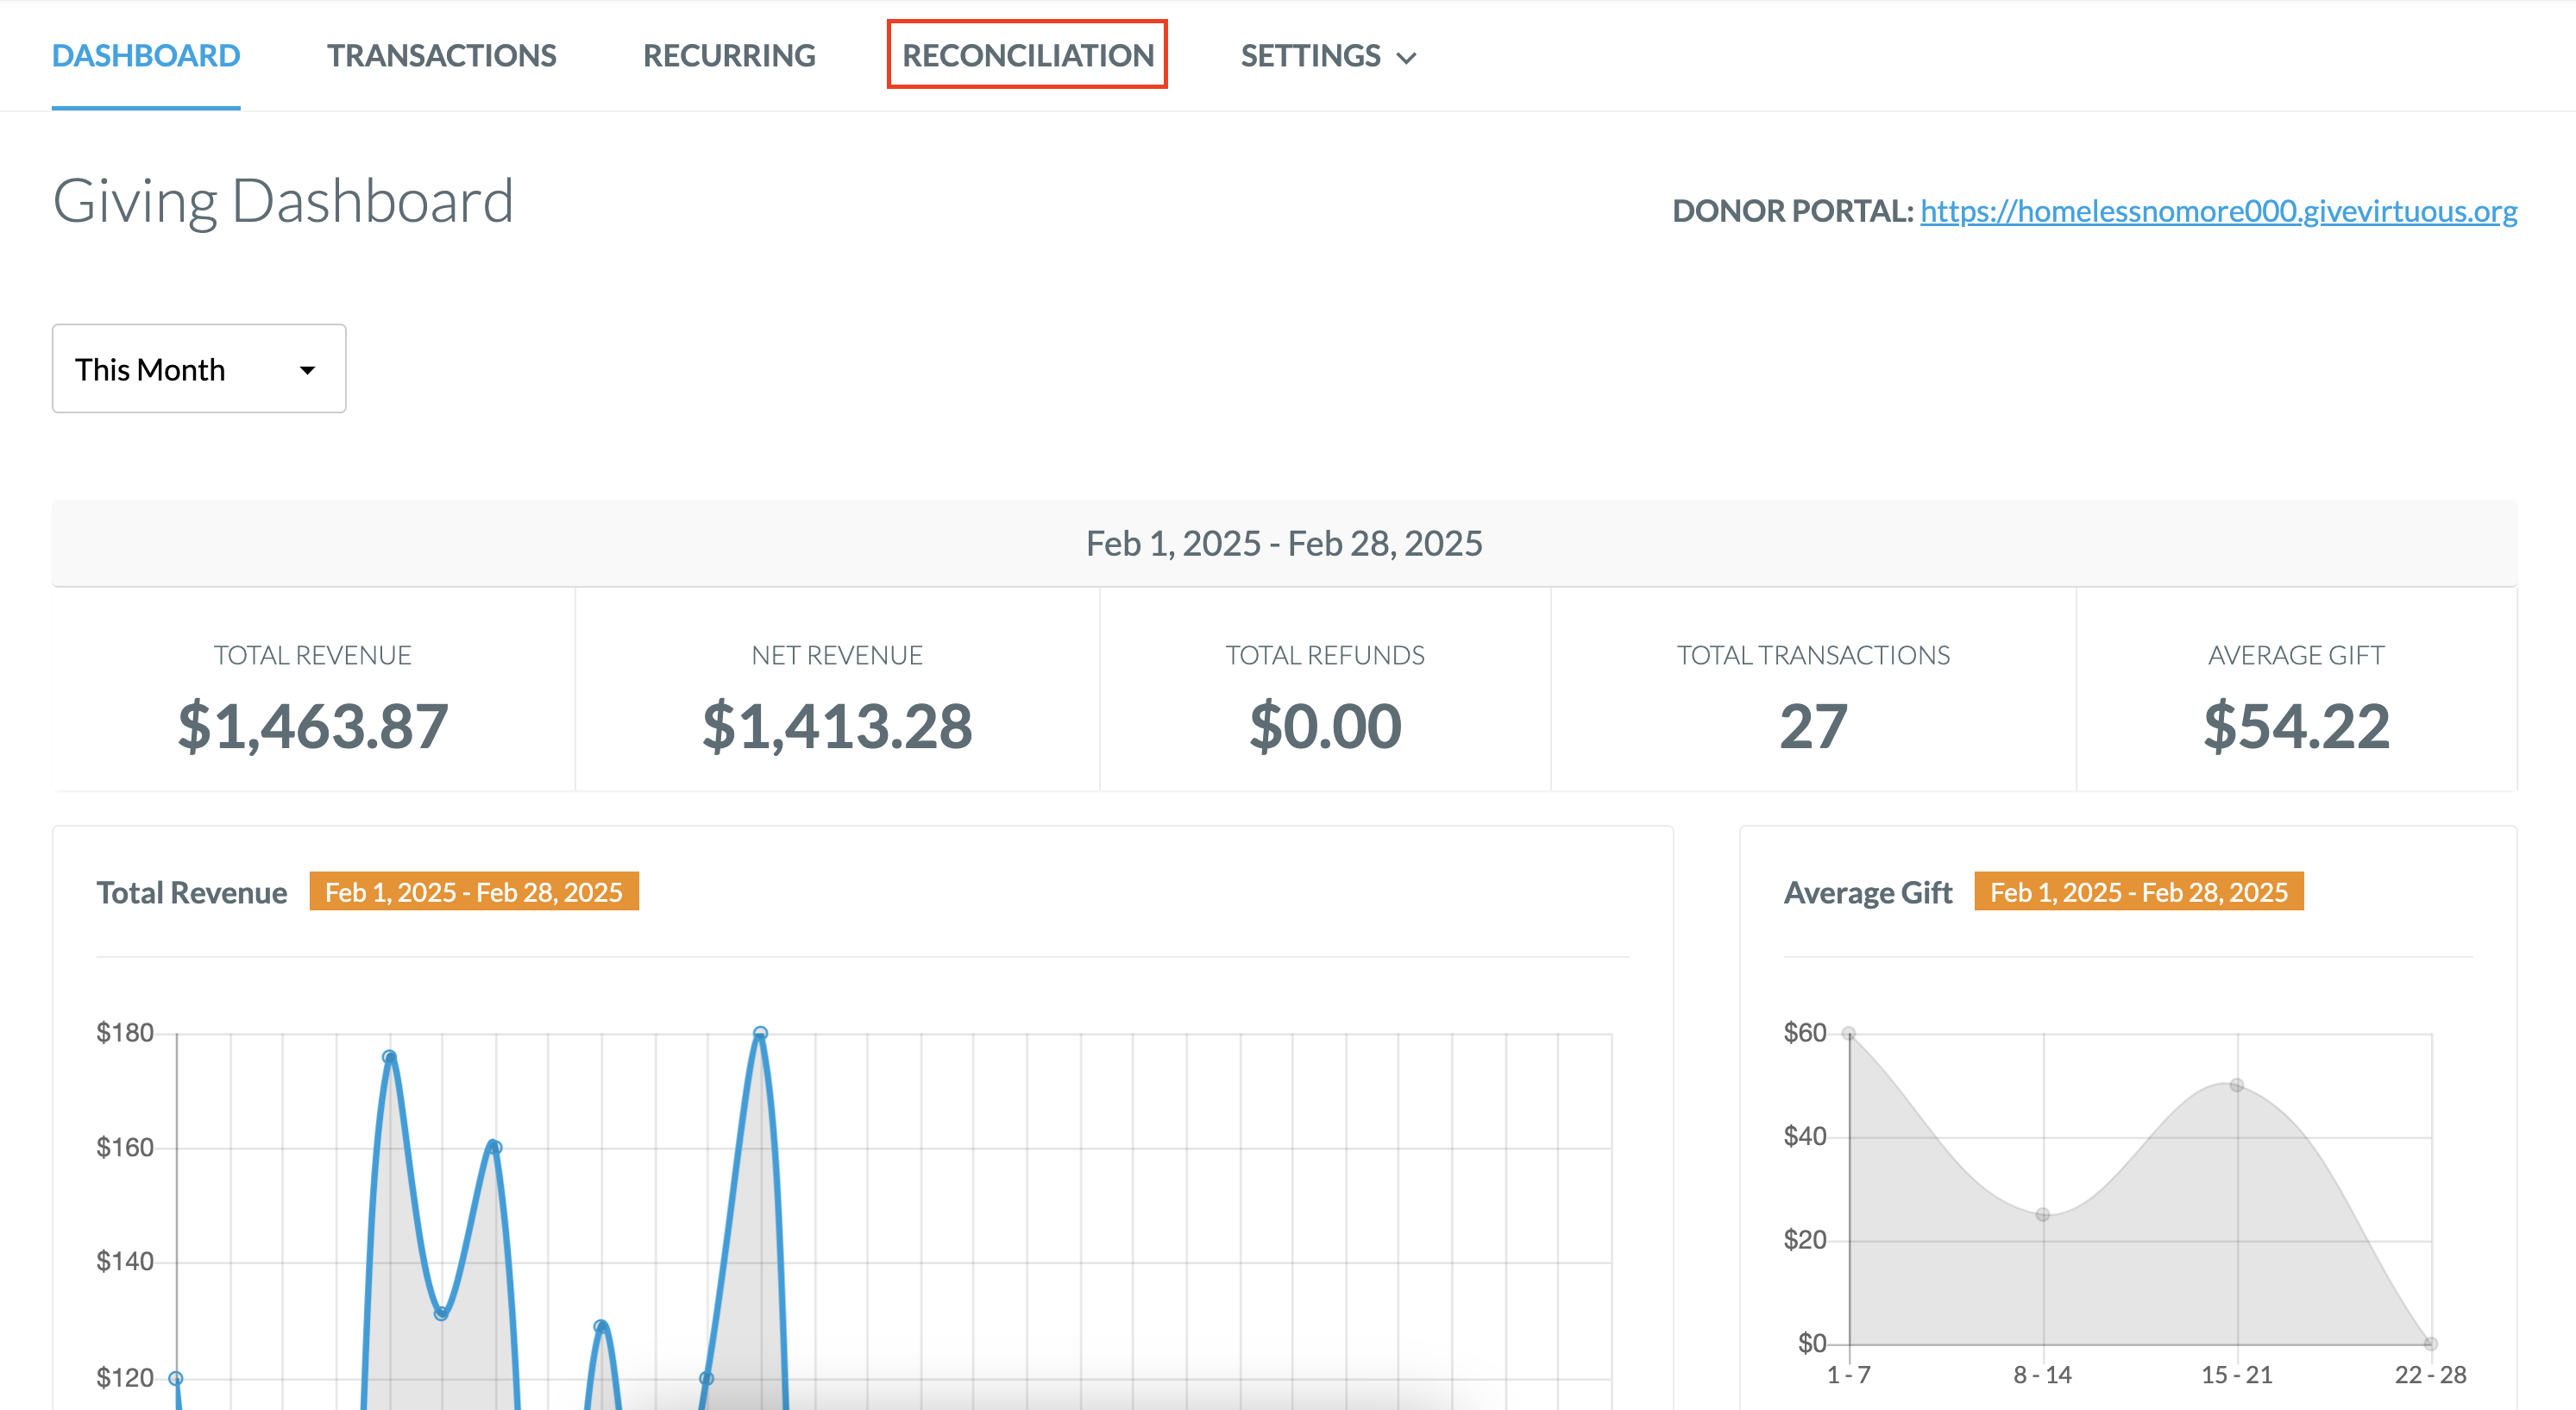Click the first $120 data point at chart start
2576x1410 pixels.
click(x=176, y=1378)
